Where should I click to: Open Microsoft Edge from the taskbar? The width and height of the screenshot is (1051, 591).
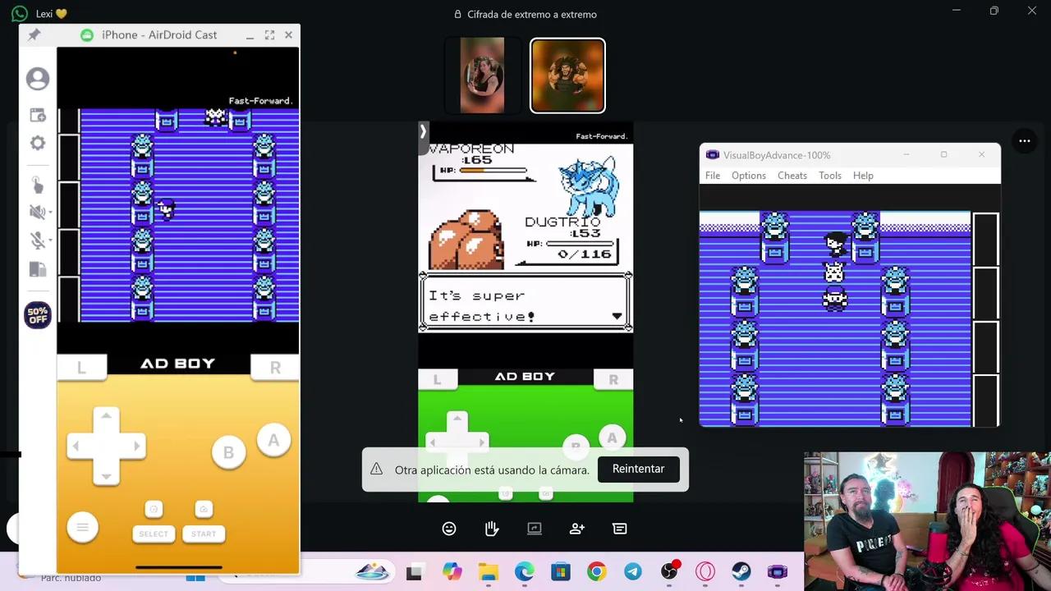[525, 572]
